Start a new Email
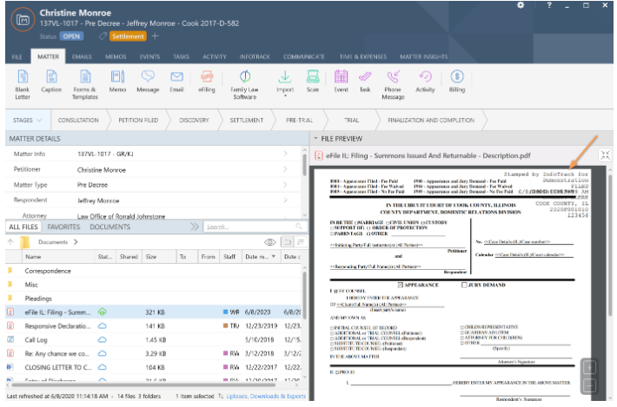Viewport: 617px width, 407px height. 176,82
